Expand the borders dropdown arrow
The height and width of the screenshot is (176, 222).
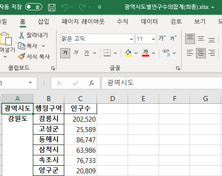tap(115, 53)
